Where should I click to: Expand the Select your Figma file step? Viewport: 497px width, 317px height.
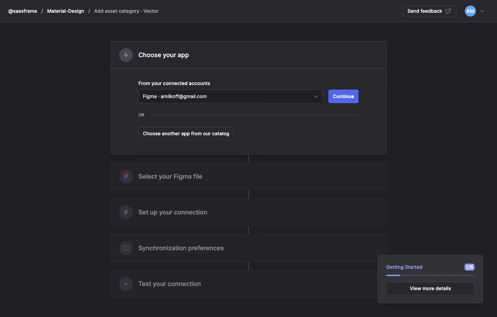pos(248,177)
